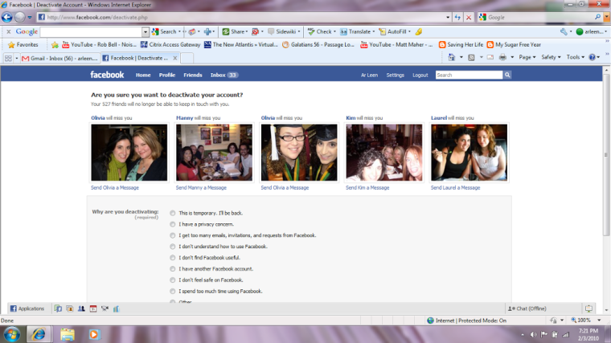This screenshot has width=611, height=343.
Task: Click the Translate toolbar button
Action: 355,31
